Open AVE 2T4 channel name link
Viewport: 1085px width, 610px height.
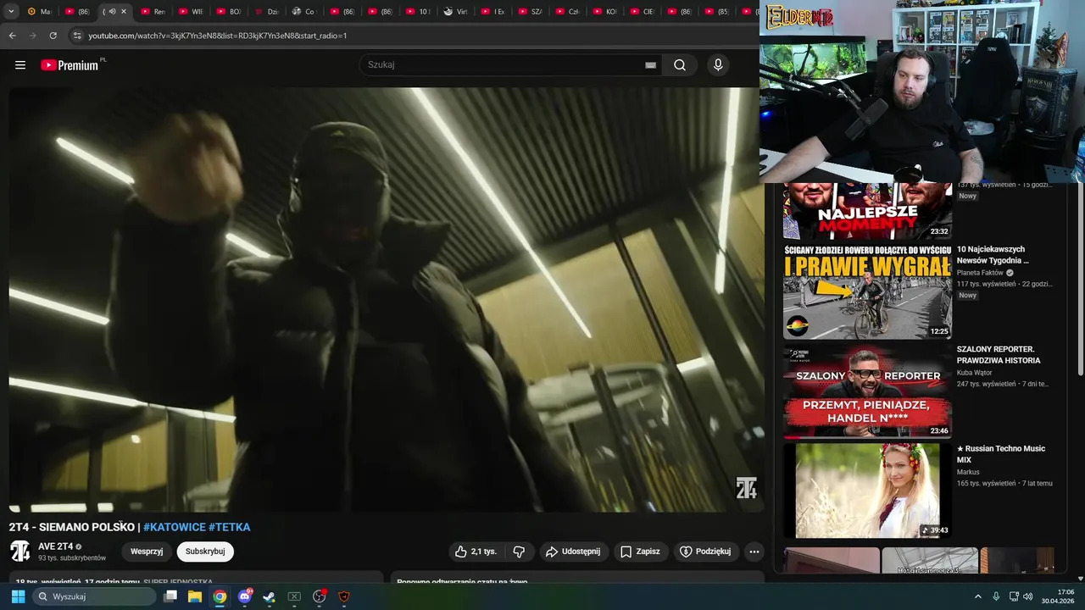[56, 546]
